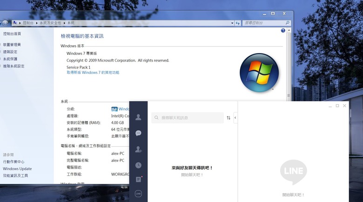Screen dimensions: 363x202
Task: Open 系統保護 in the left pane
Action: 10,59
